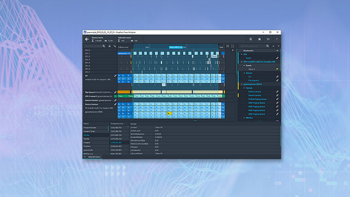Jump to next match with down chevron
350x197 pixels.
[279, 46]
